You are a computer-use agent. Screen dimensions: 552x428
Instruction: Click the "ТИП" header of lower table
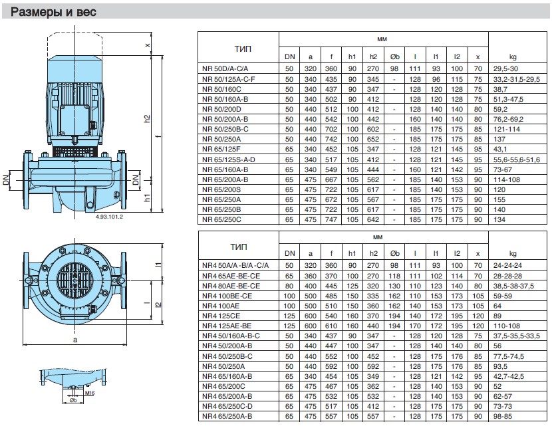(x=239, y=247)
